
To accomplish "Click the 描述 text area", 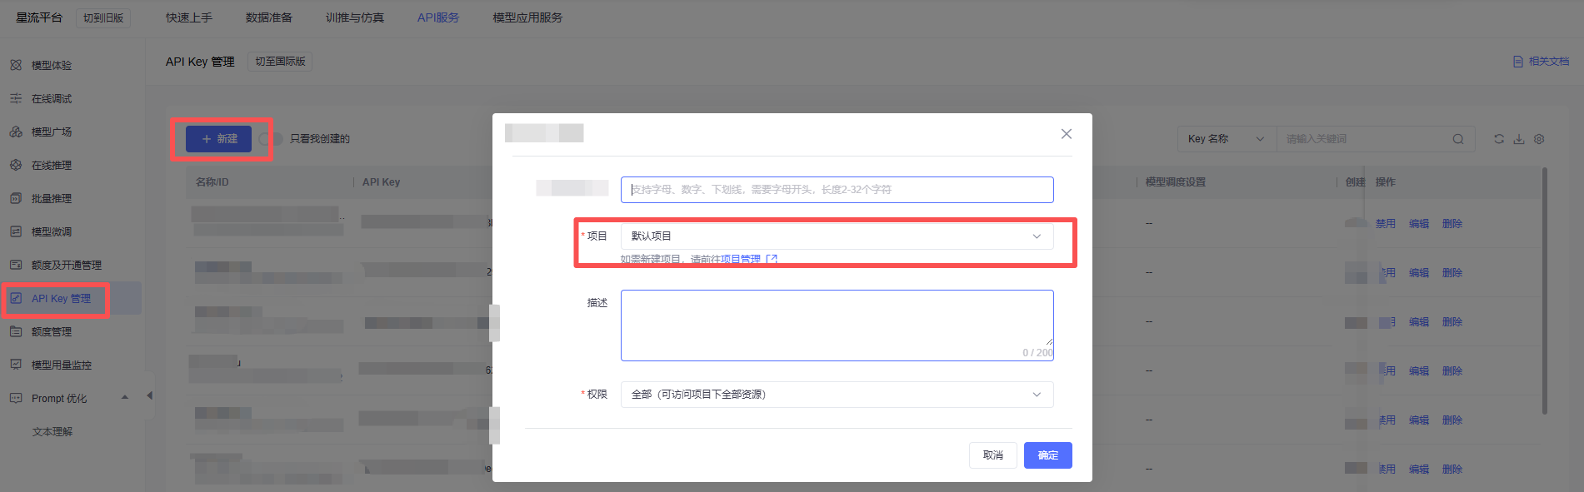I will pos(837,326).
